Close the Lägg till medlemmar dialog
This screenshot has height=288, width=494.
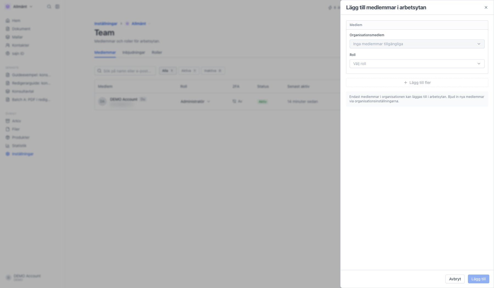[x=486, y=7]
